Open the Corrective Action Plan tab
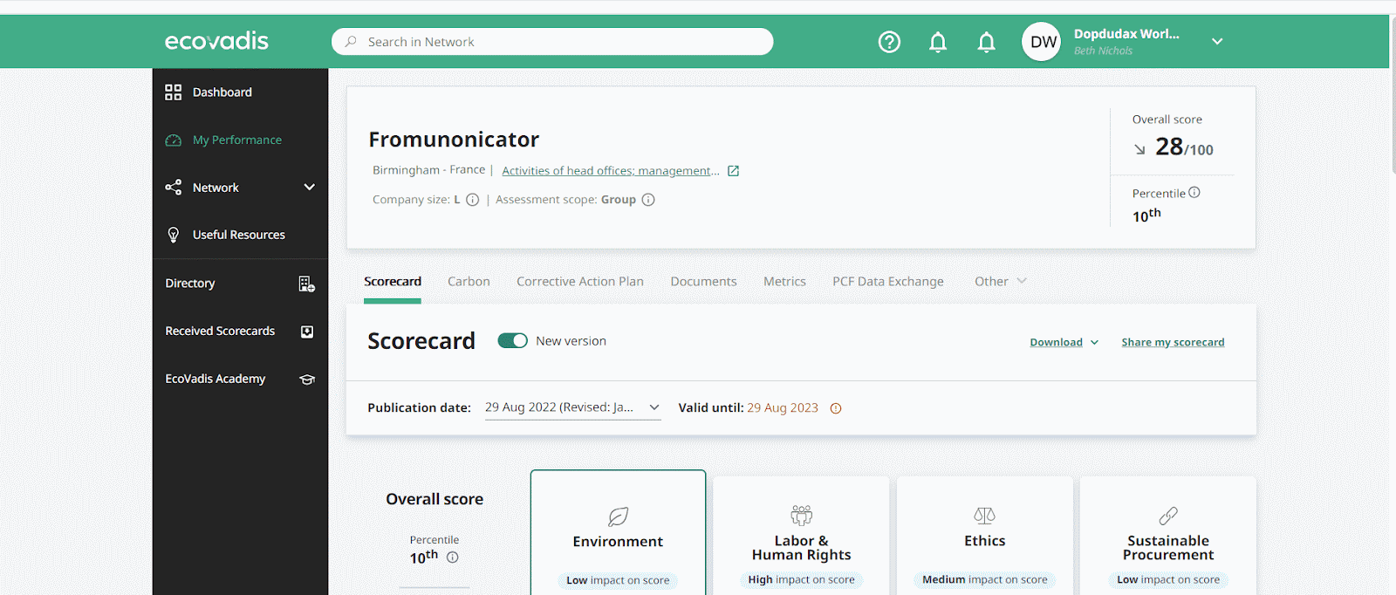Screen dimensions: 1396x595 580,282
